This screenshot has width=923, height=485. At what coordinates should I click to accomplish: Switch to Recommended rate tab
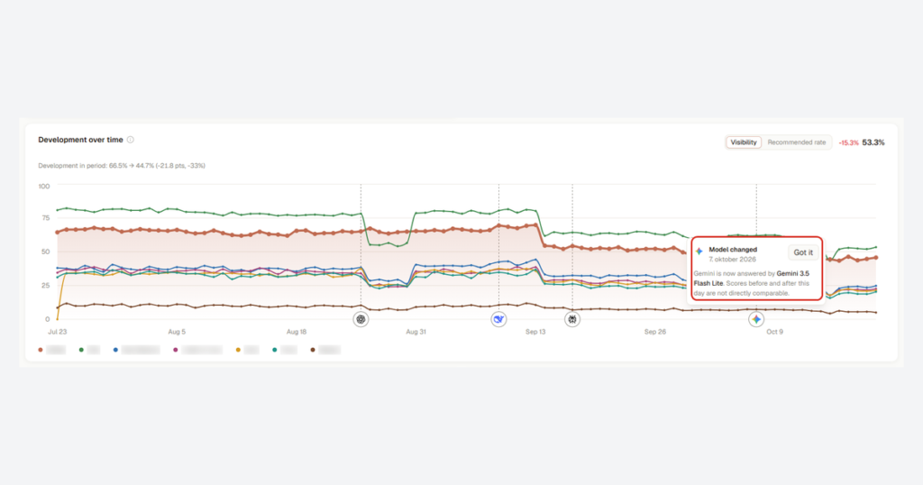(x=797, y=142)
